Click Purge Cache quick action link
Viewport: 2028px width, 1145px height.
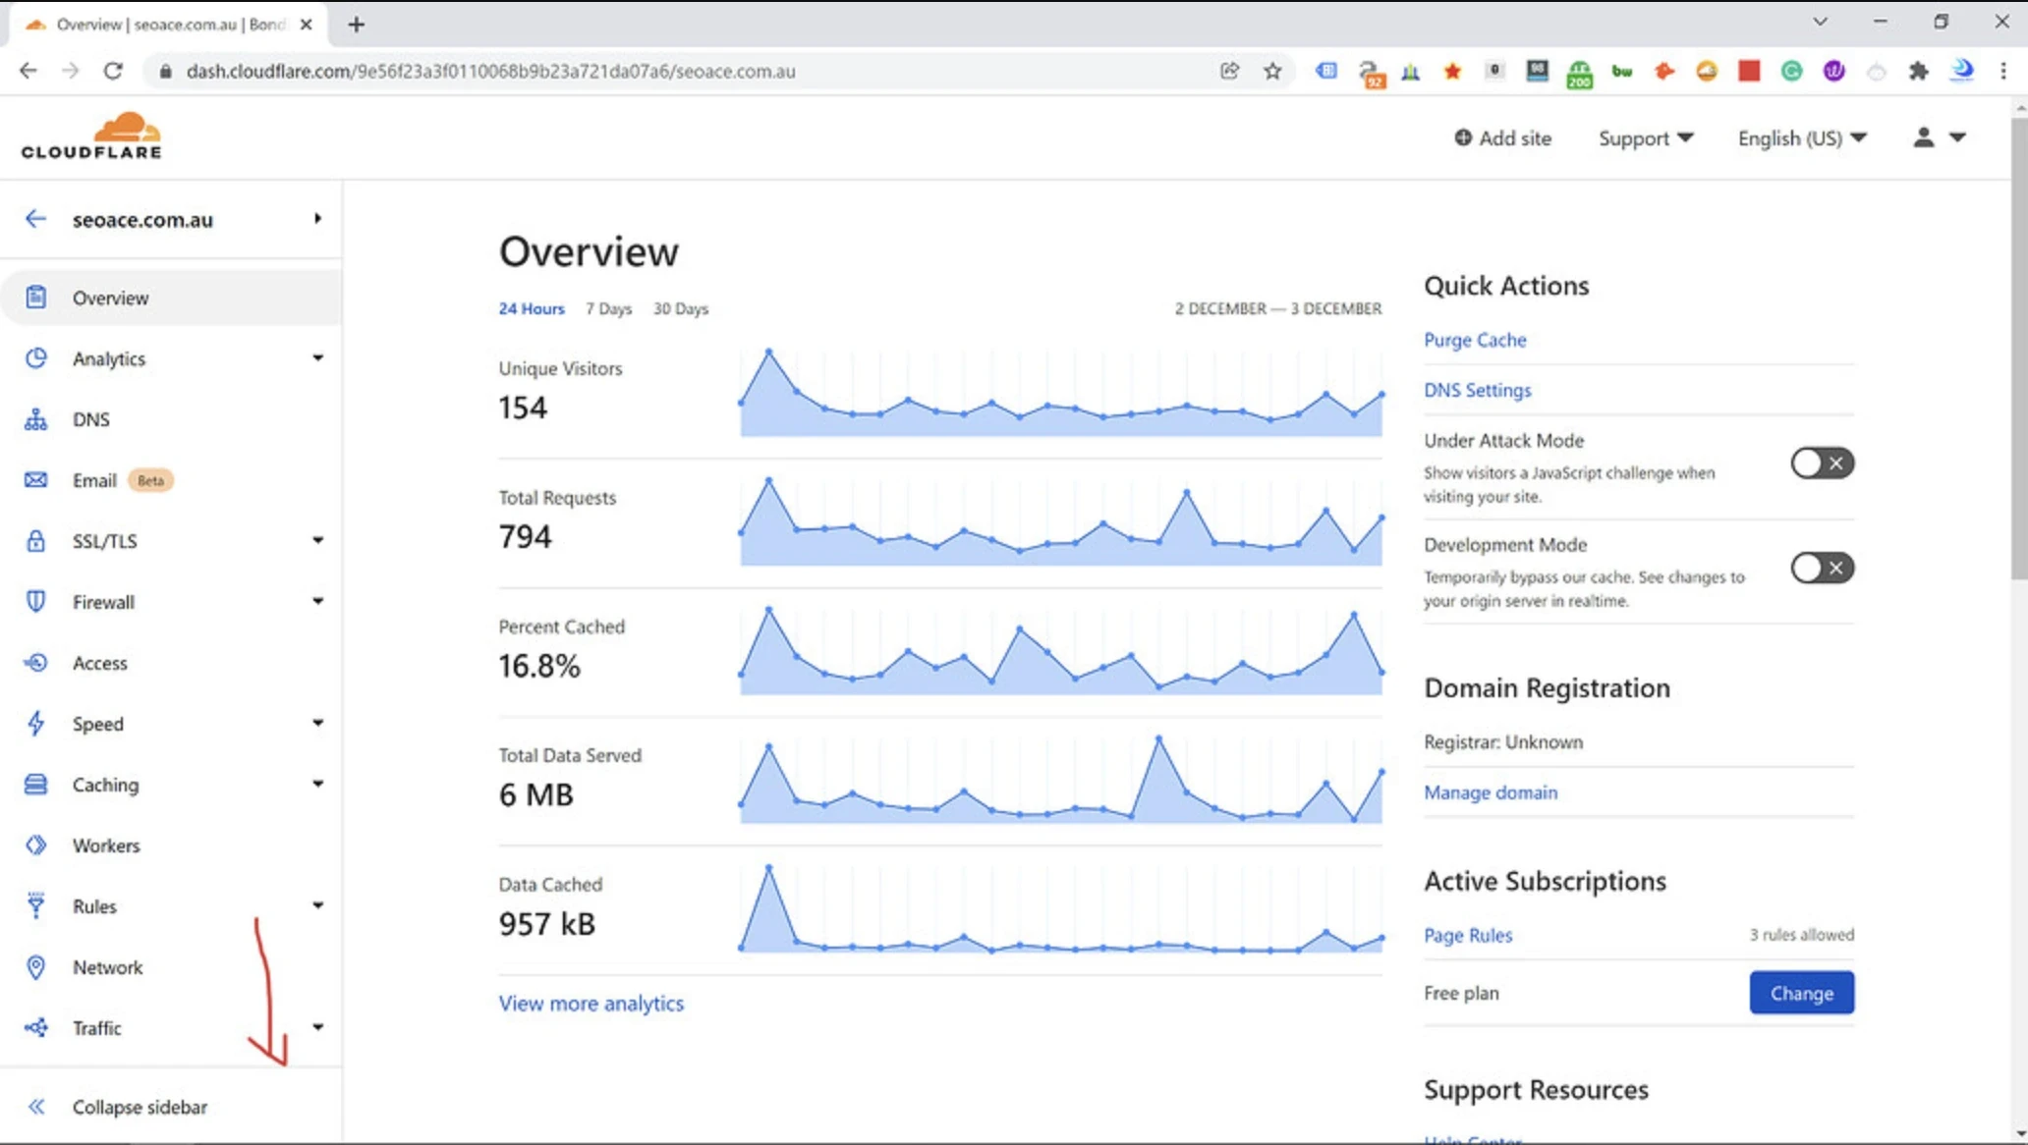click(1475, 340)
